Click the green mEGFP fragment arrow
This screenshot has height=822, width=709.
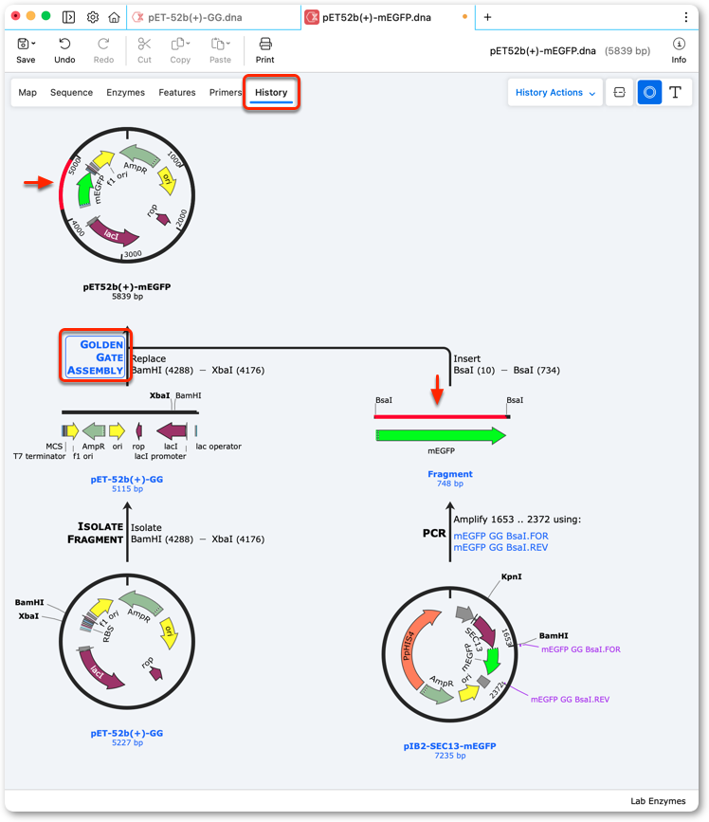click(x=441, y=435)
